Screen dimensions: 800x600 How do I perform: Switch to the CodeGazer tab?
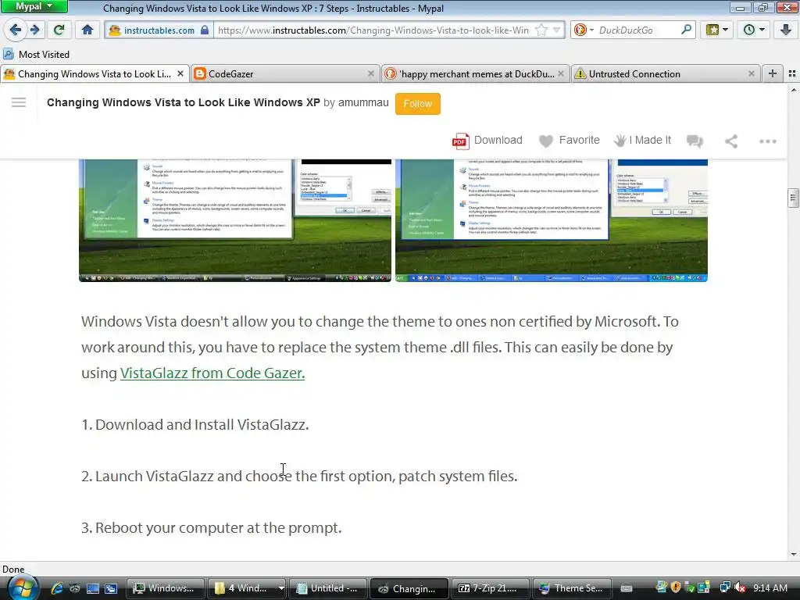286,74
